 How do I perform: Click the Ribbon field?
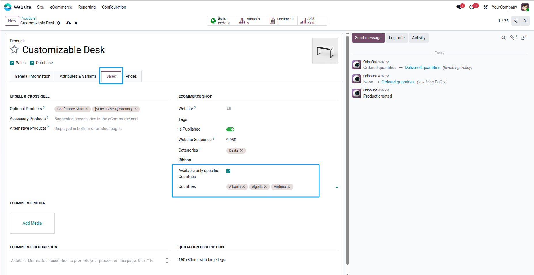[282, 160]
